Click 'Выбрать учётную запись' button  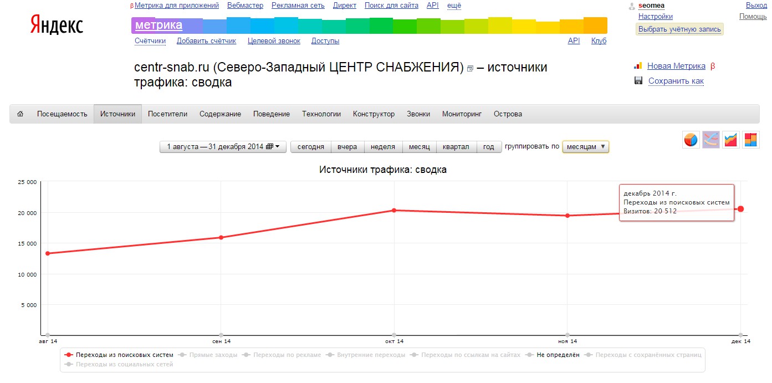tap(679, 29)
